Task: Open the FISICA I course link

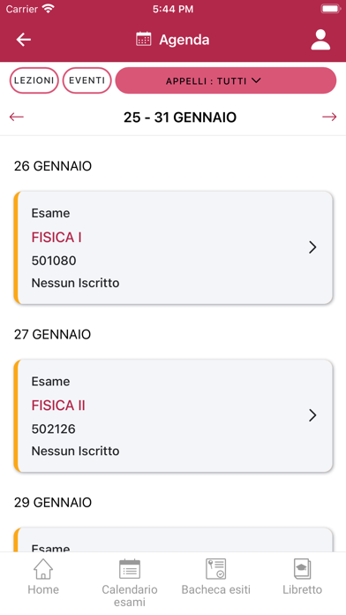Action: pos(56,238)
